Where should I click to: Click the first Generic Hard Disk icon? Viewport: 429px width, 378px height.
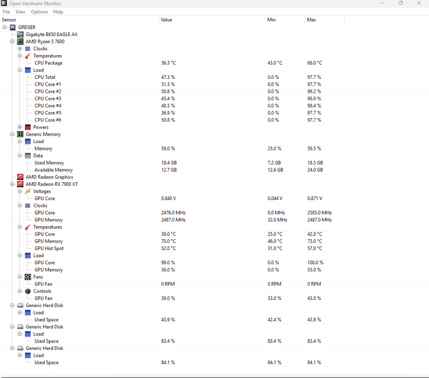tap(20, 305)
